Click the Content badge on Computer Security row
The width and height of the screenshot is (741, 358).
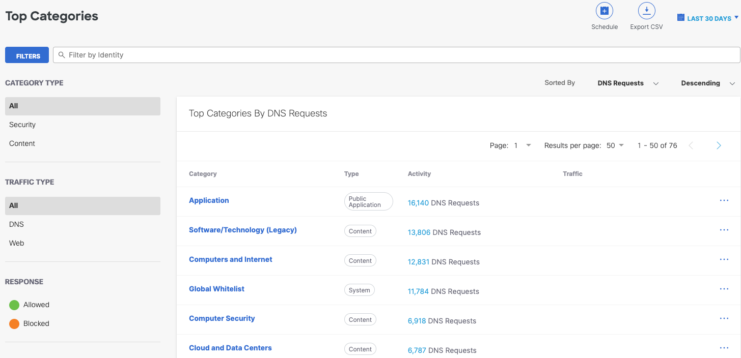360,319
